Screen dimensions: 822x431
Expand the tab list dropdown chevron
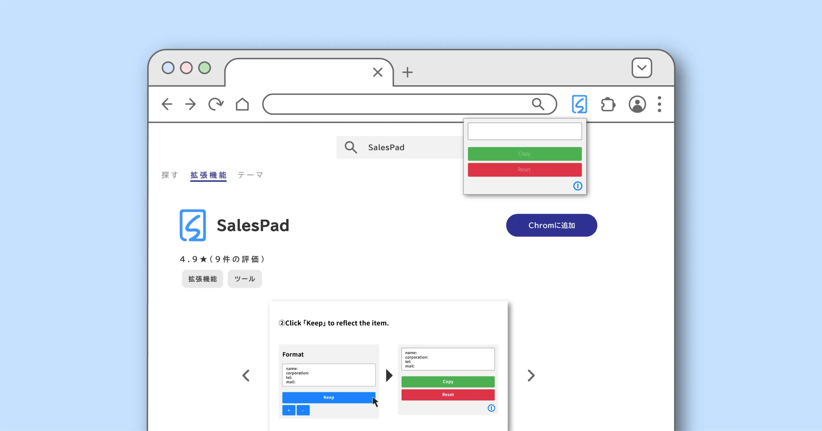pyautogui.click(x=642, y=68)
